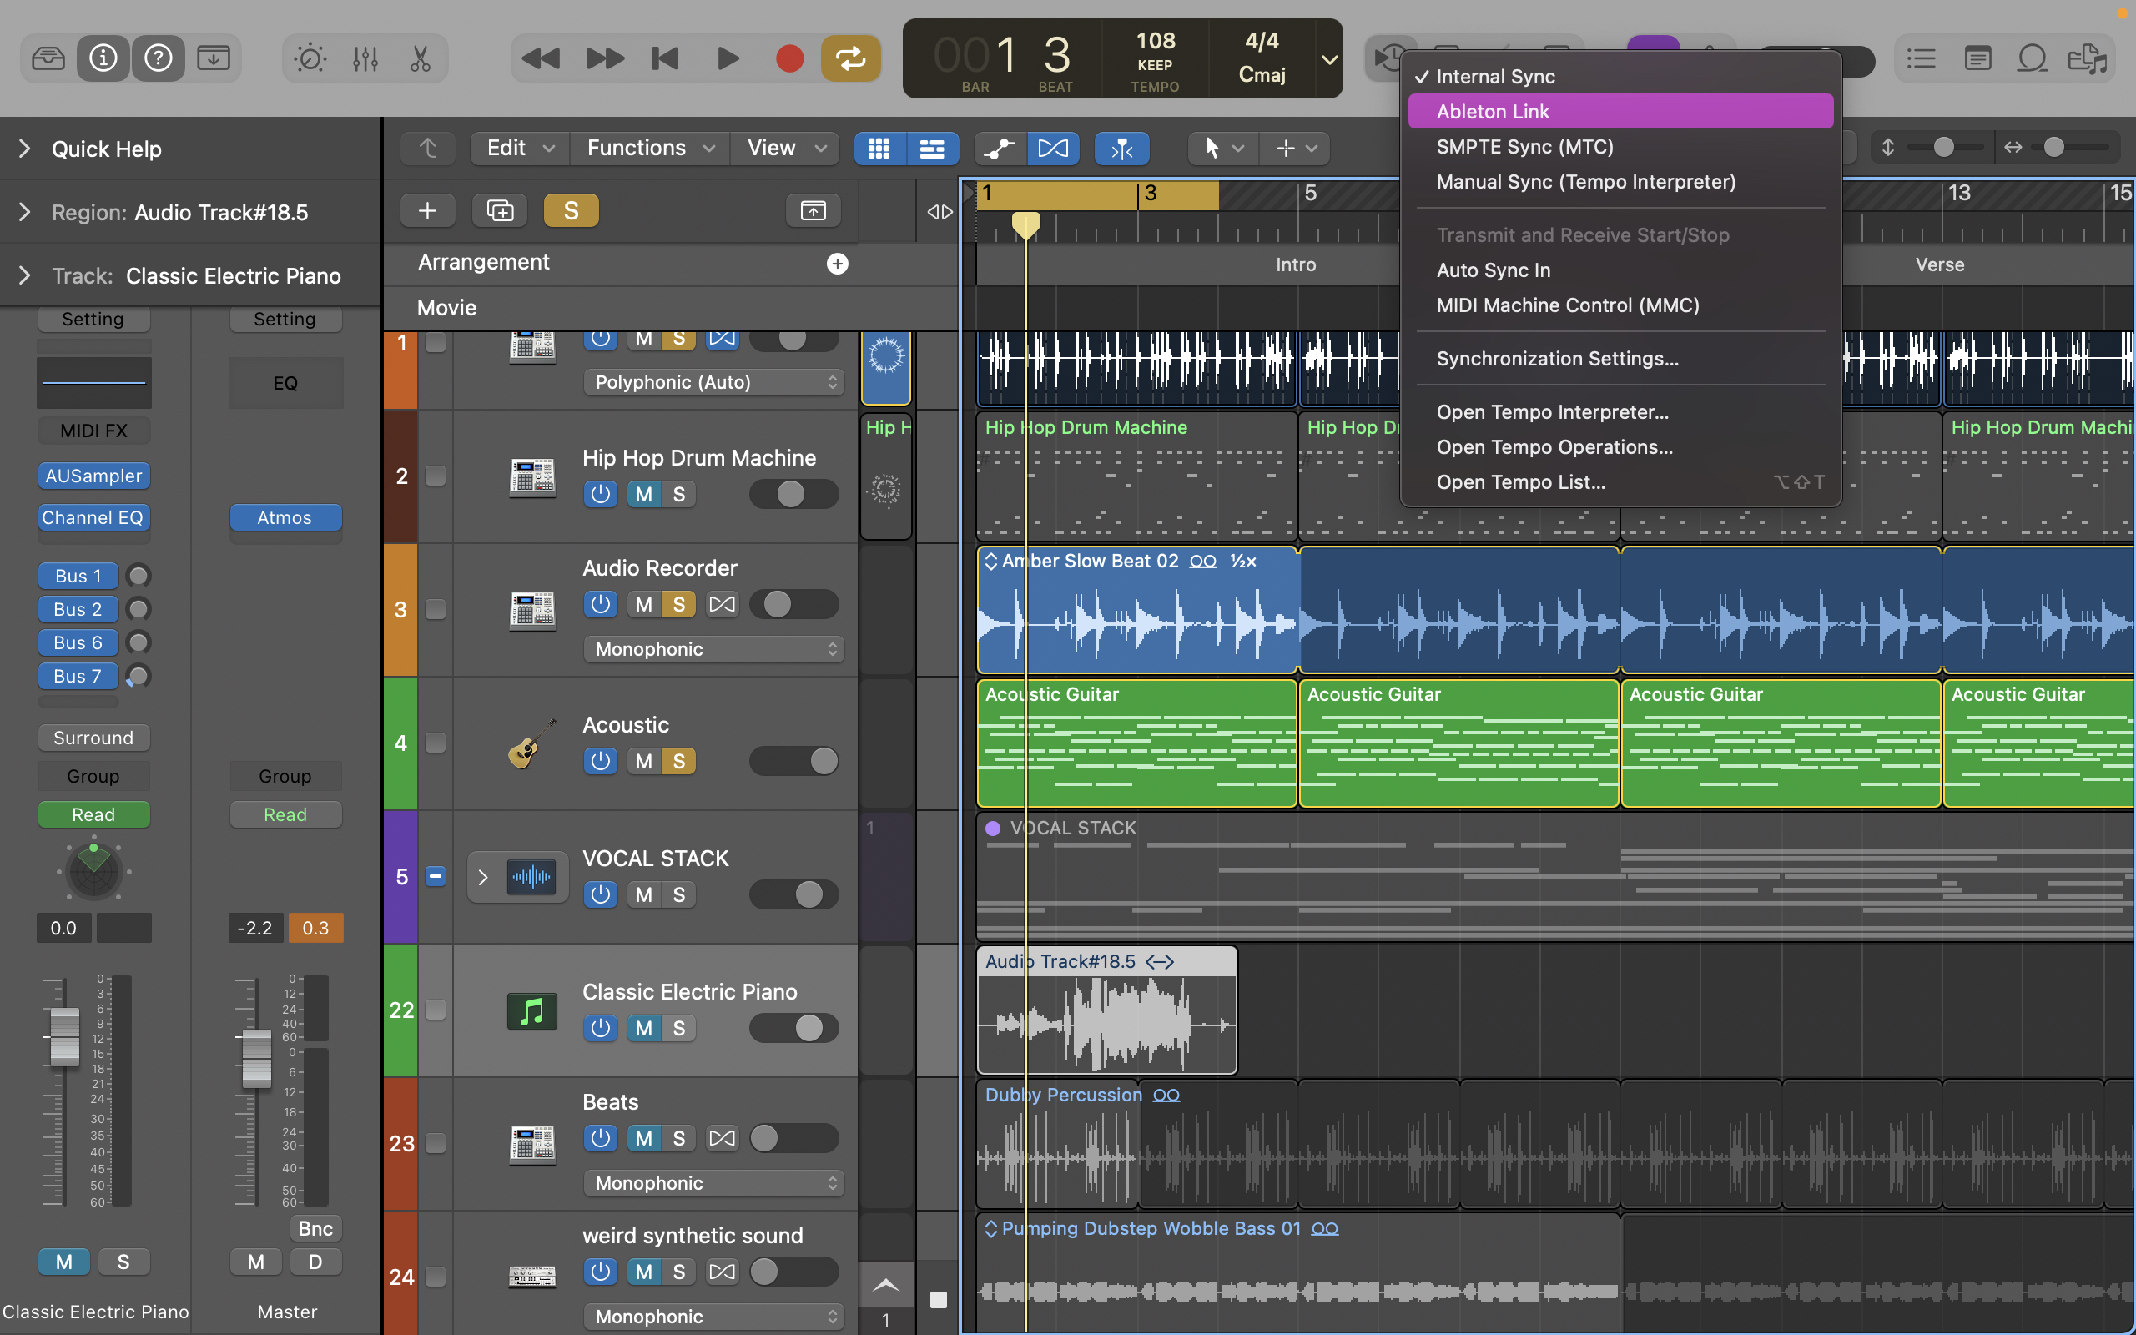Screen dimensions: 2136x1335
Task: Click the Duplicate Track icon
Action: pos(500,211)
